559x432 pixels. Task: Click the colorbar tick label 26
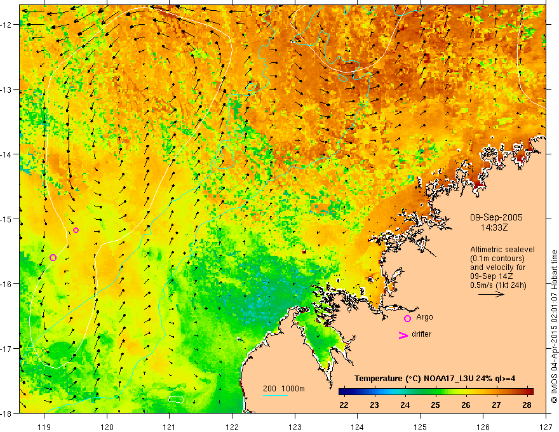(466, 405)
